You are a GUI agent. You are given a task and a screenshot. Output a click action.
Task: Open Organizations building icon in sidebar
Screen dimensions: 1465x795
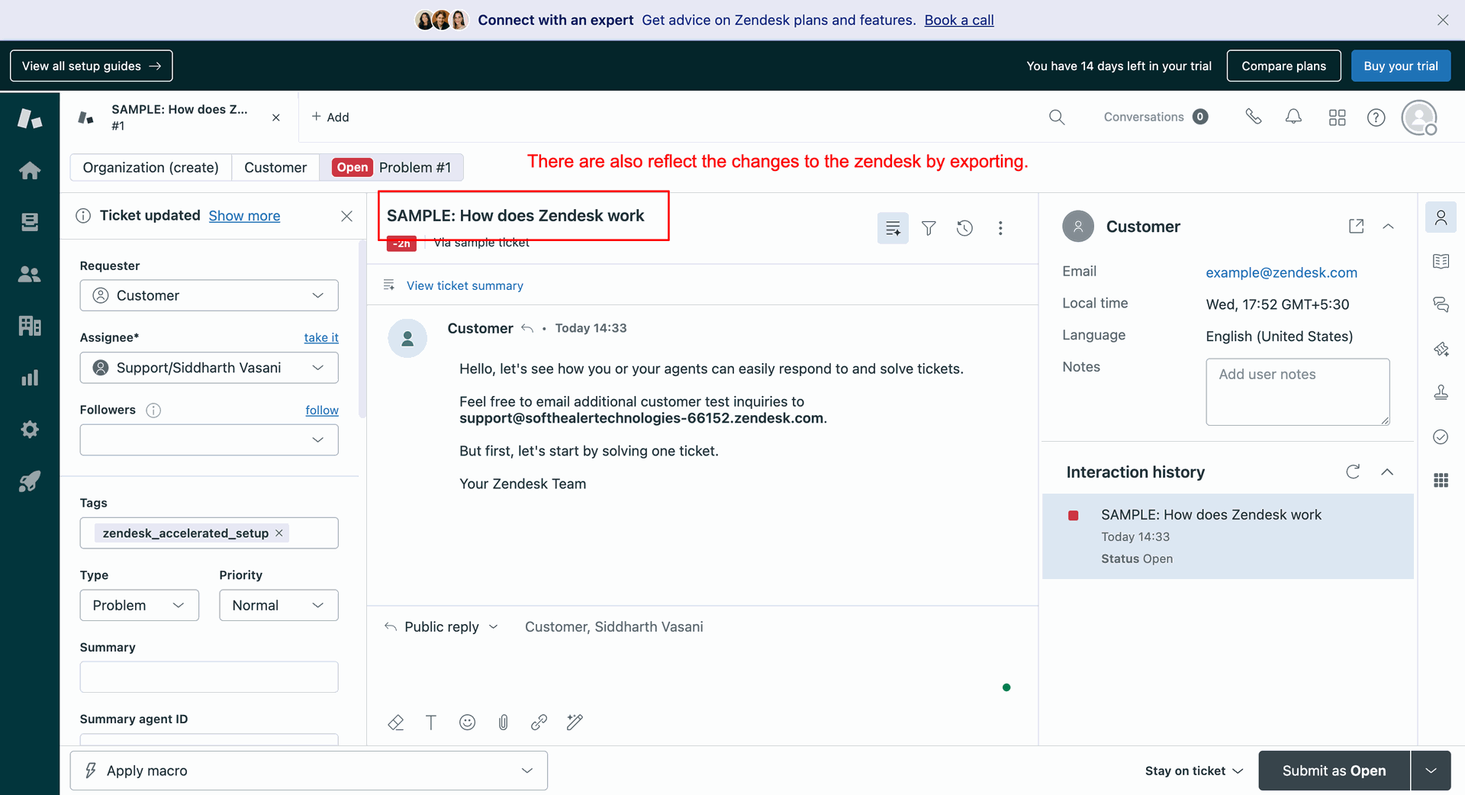click(x=30, y=326)
